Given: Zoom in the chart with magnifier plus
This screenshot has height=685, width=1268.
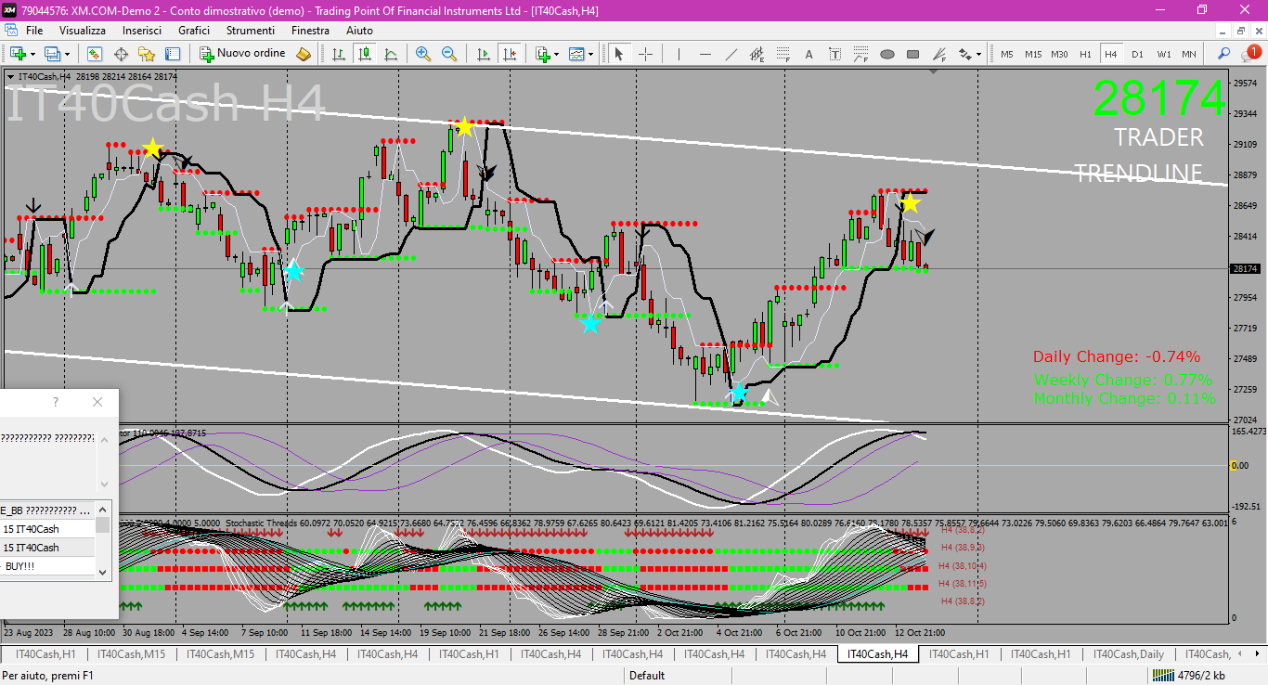Looking at the screenshot, I should click(423, 54).
